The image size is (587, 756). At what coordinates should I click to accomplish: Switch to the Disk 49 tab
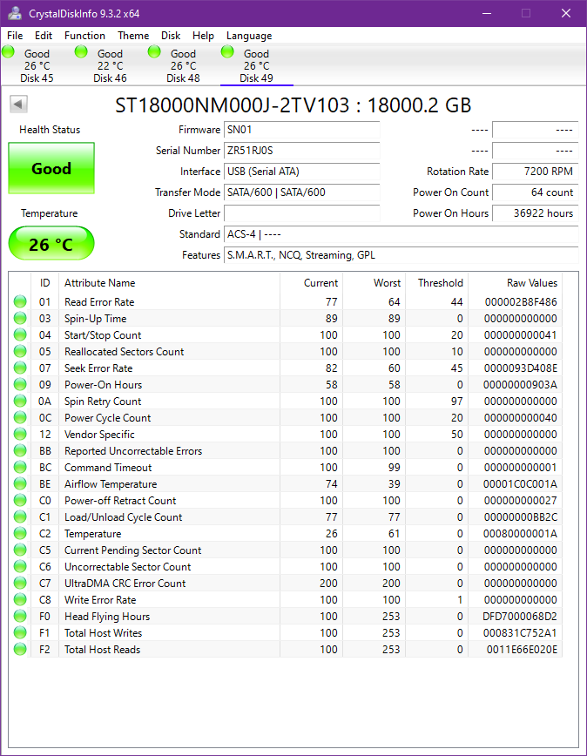click(256, 66)
